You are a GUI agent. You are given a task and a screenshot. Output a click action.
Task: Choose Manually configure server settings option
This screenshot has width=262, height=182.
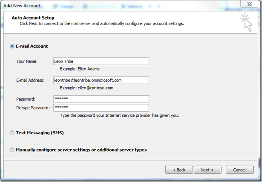click(x=12, y=150)
